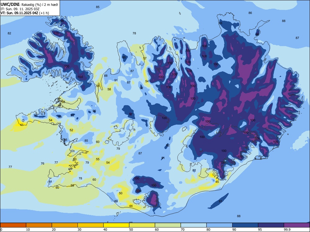Screen dimensions: 310x232
Task: Click the humidity value "97" on the map
Action: click(x=131, y=114)
